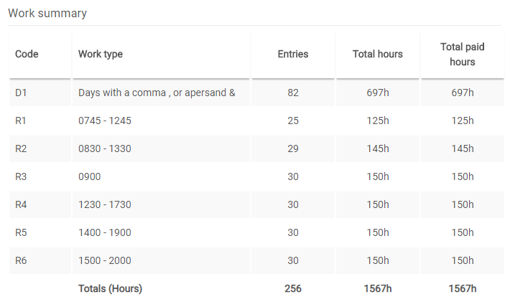Click the R2 total hours value 145h

(377, 148)
